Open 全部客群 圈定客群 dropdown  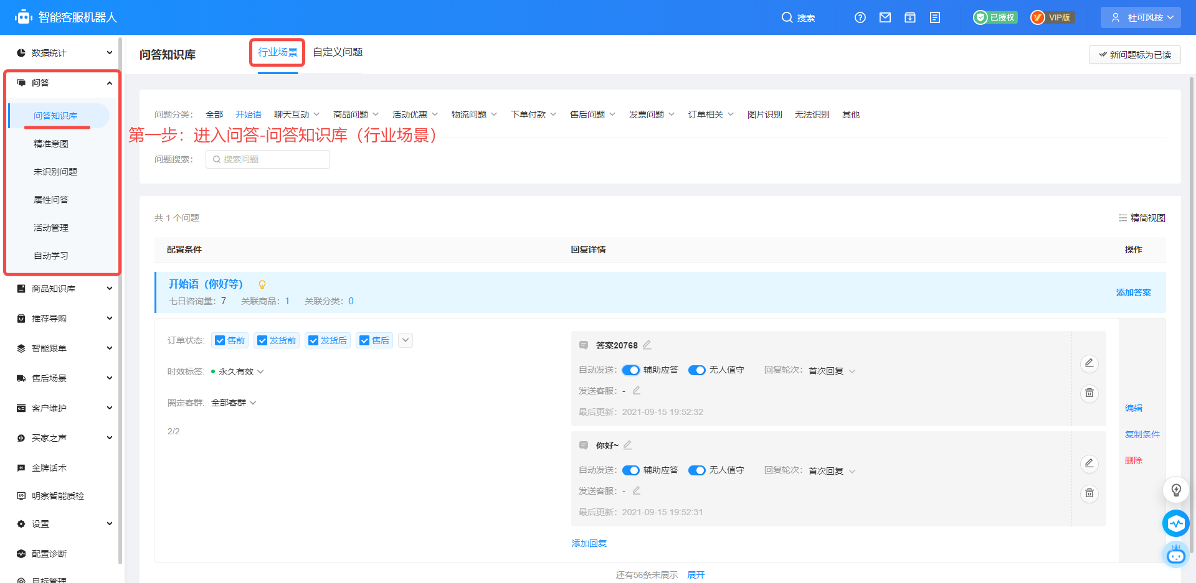(x=234, y=403)
